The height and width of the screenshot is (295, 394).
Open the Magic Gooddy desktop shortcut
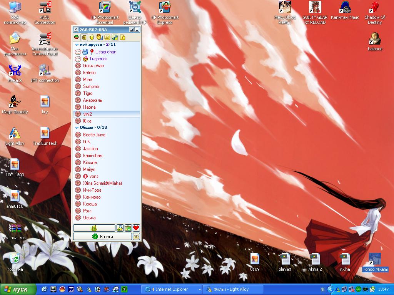[15, 105]
